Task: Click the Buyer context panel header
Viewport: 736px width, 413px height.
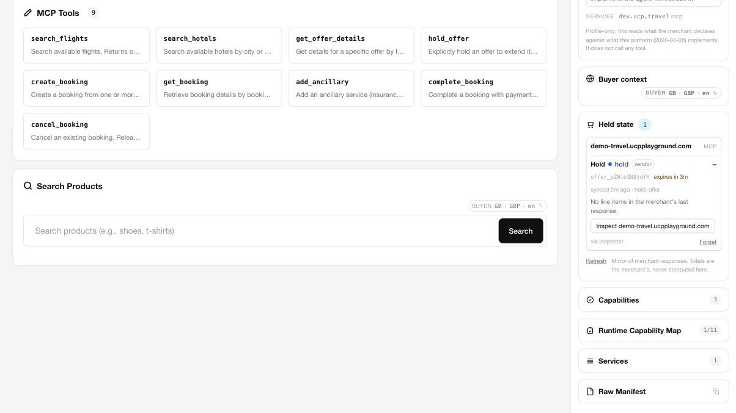Action: pyautogui.click(x=622, y=79)
